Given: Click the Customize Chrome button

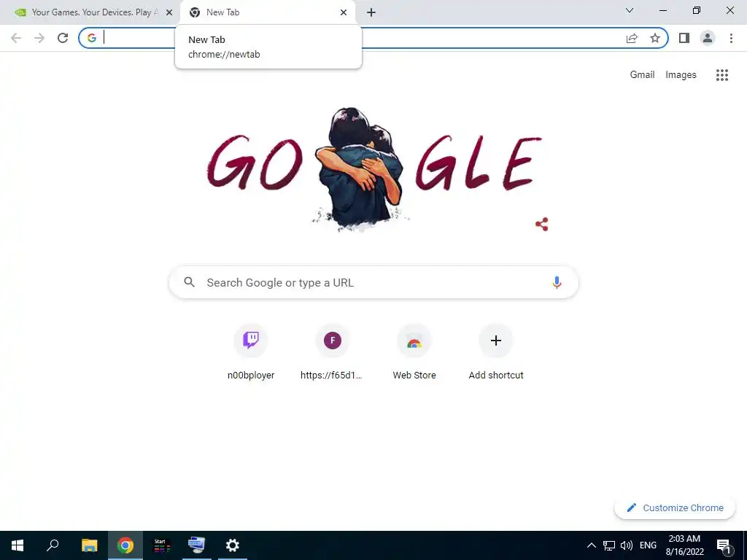Looking at the screenshot, I should pos(675,508).
